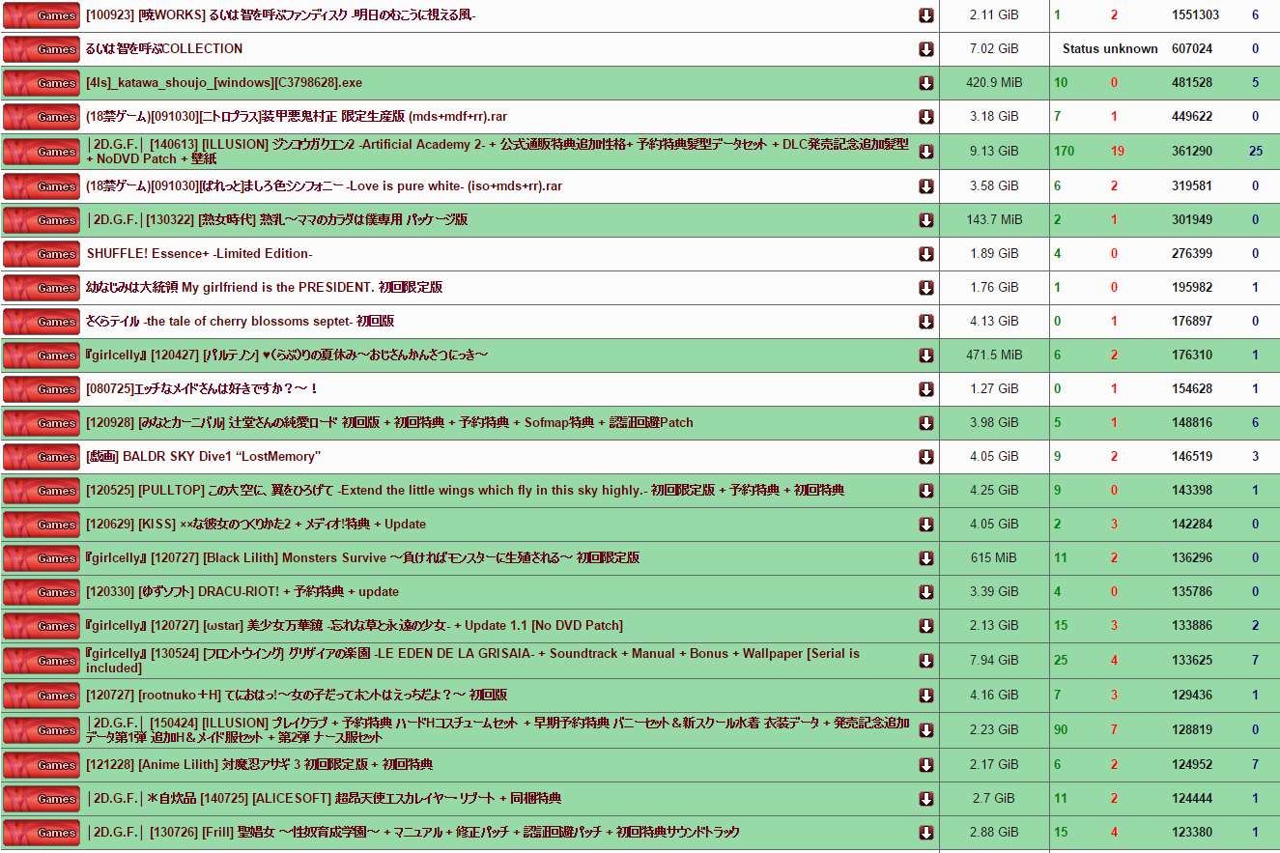Download the katawa_shoujo windows exe torrent
This screenshot has width=1280, height=853.
tap(926, 83)
